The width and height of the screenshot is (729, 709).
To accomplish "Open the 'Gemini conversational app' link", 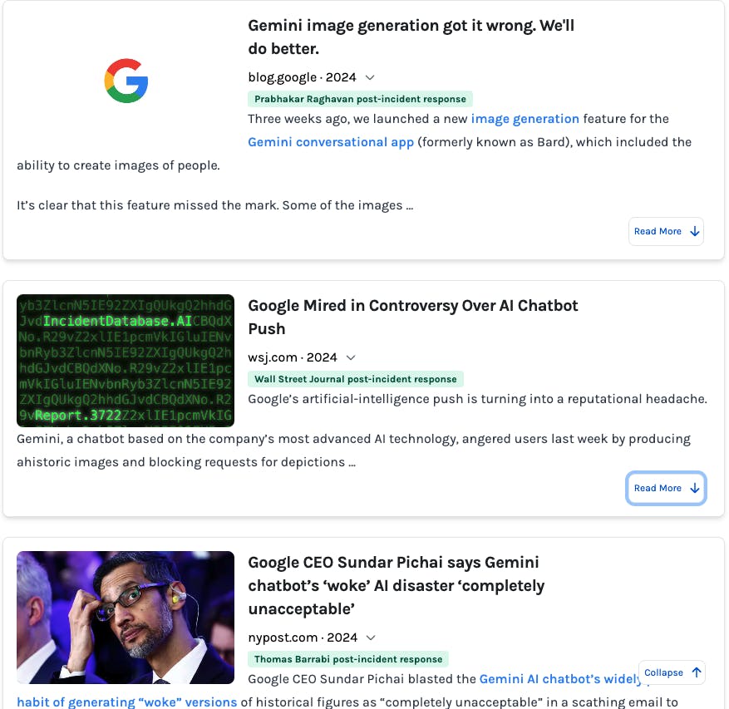I will 331,142.
